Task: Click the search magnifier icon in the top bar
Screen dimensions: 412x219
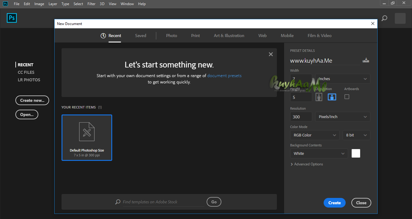Action: coord(384,18)
